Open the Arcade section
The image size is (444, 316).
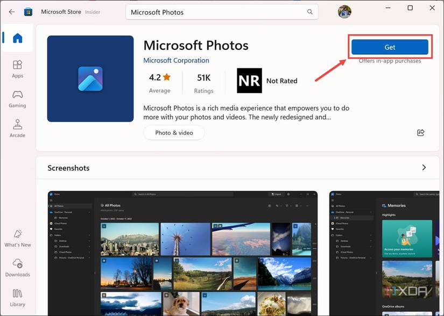point(18,128)
